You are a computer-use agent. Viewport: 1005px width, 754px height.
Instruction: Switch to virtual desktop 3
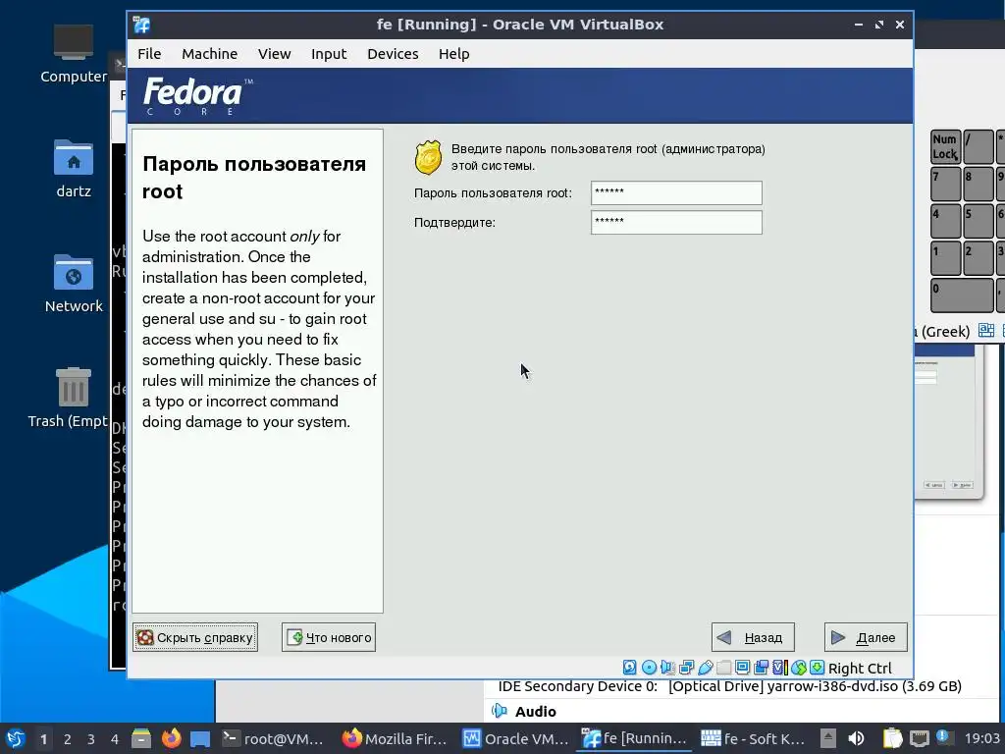91,739
